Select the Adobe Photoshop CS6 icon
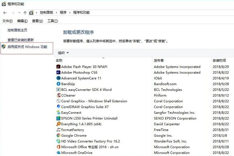Image resolution: width=234 pixels, height=156 pixels. click(58, 72)
